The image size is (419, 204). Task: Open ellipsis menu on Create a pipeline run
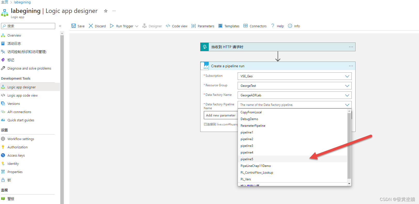point(351,66)
